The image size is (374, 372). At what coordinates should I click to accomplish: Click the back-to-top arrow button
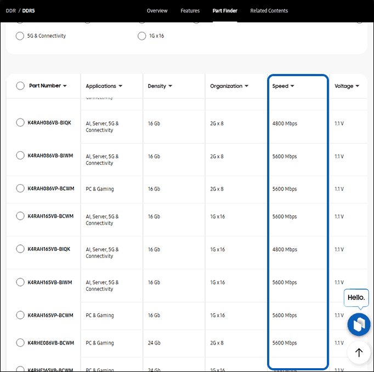click(x=359, y=352)
